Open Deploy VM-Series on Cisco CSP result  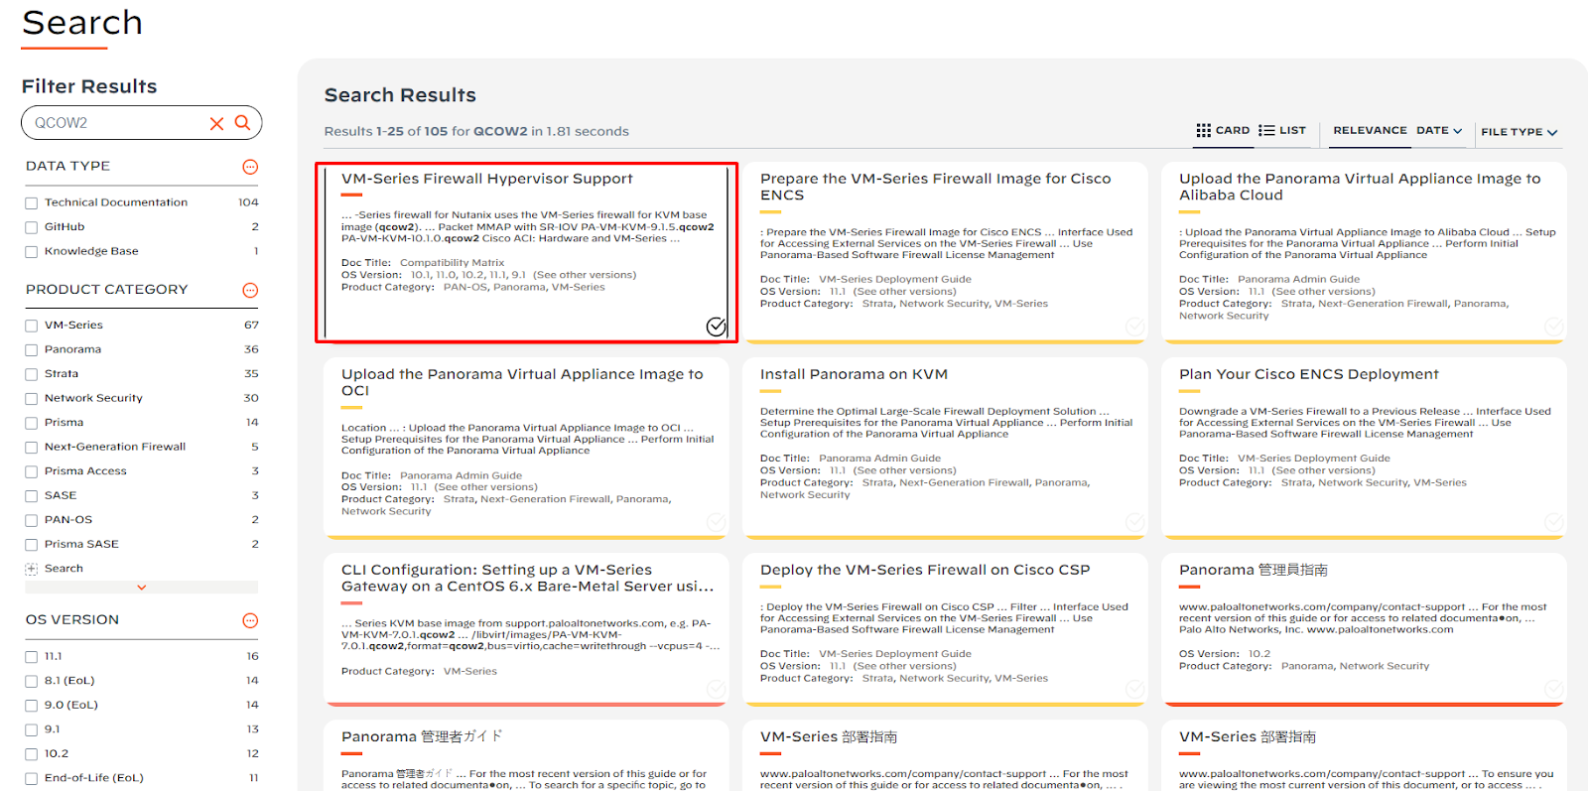point(925,570)
